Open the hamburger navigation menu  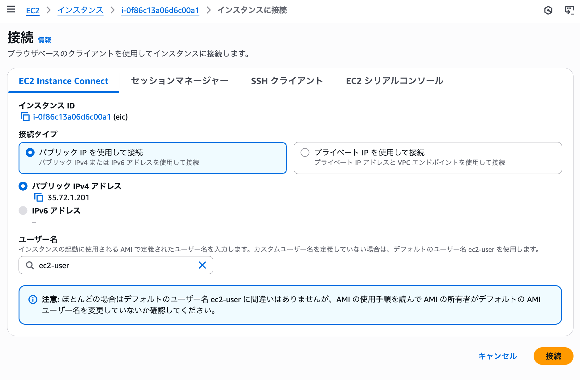pyautogui.click(x=11, y=9)
